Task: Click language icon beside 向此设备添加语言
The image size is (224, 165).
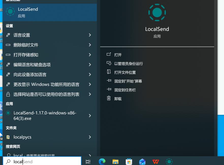Action: point(8,75)
